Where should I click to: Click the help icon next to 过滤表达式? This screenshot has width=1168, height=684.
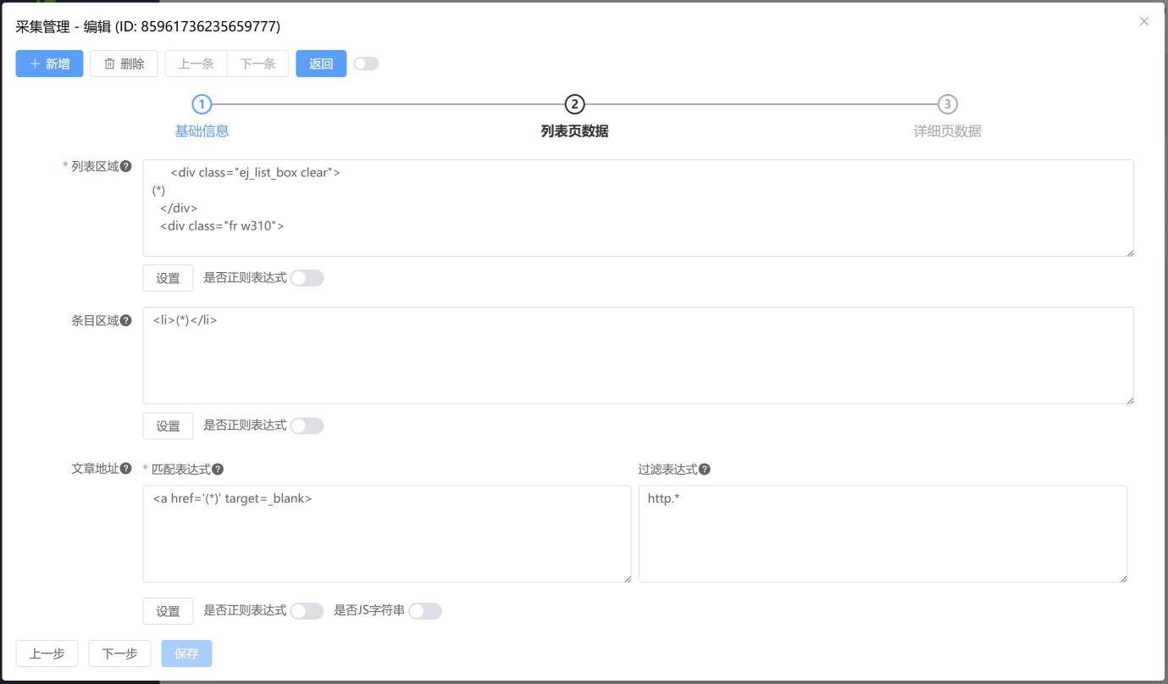[x=705, y=470]
